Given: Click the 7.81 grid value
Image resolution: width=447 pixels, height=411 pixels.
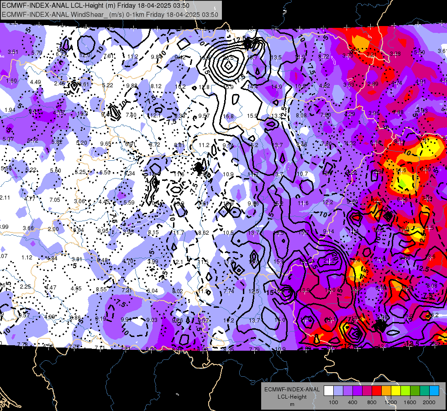Looking at the screenshot, I should (x=109, y=56).
